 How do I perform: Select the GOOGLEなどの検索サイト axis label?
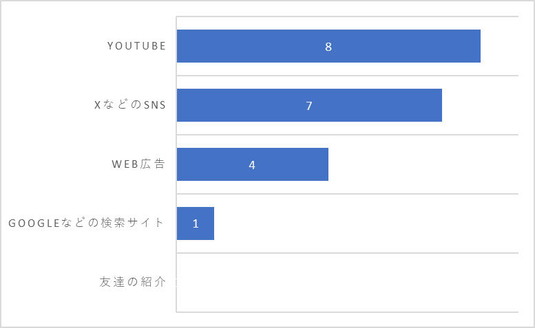(x=86, y=223)
